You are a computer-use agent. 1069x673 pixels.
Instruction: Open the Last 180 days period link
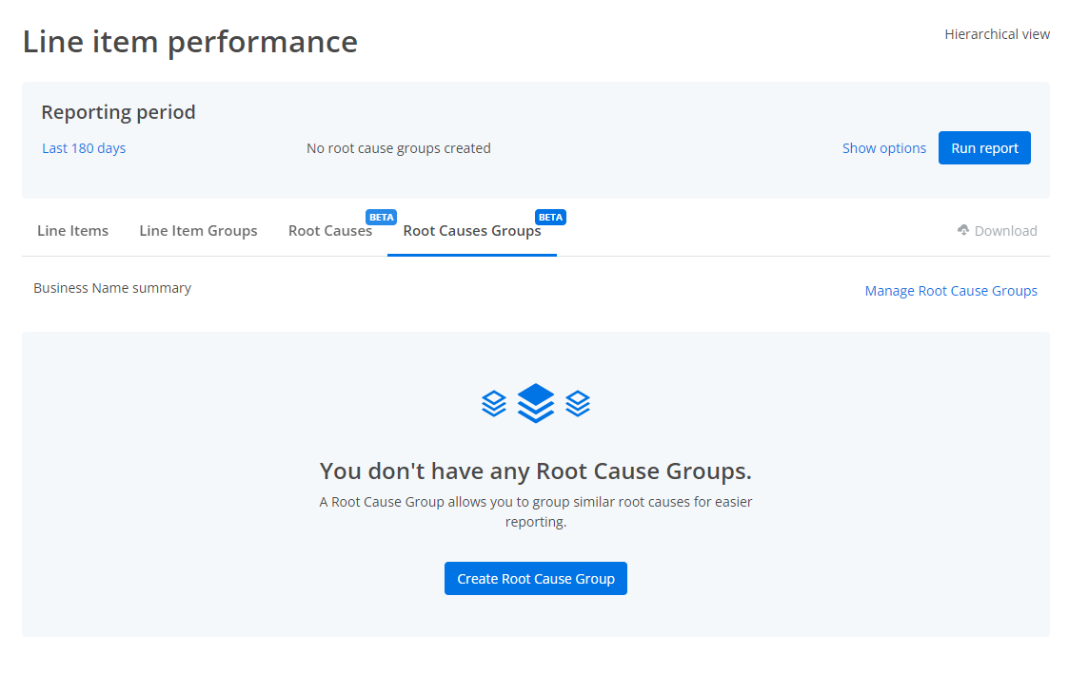tap(84, 148)
